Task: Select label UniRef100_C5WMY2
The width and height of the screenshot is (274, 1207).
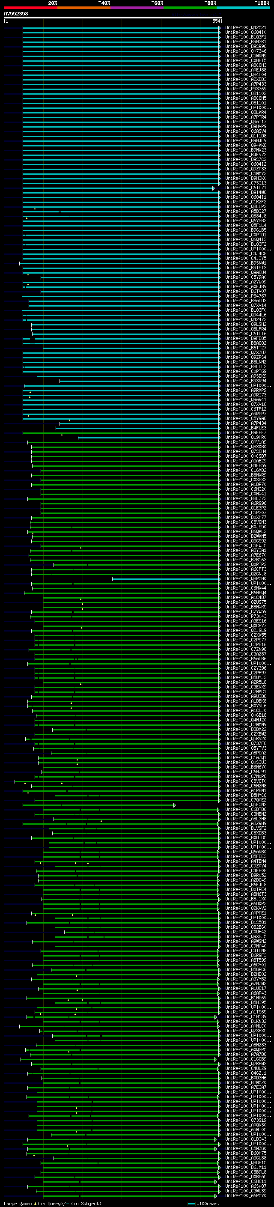Action: (245, 173)
